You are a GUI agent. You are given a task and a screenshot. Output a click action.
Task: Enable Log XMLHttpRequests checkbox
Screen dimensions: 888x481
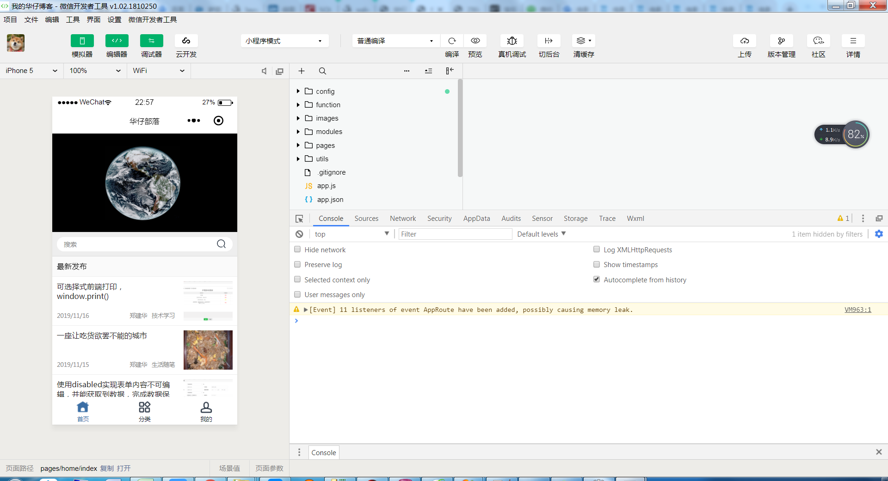click(597, 250)
